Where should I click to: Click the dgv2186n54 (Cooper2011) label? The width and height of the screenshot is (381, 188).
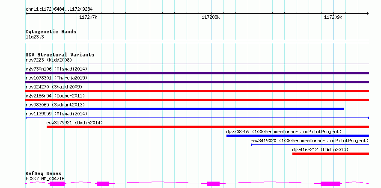(55, 96)
